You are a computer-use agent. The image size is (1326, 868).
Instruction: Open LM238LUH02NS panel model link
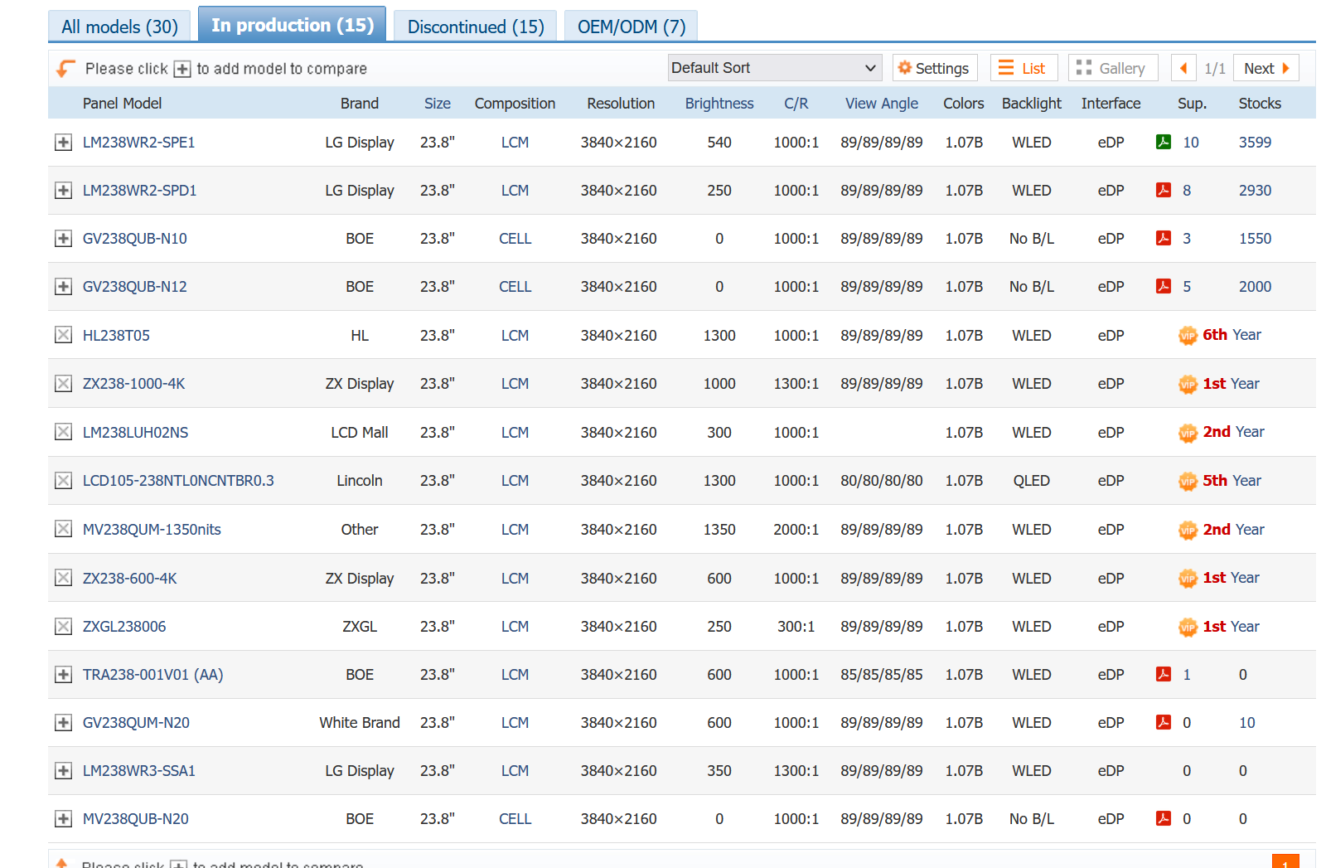pyautogui.click(x=136, y=433)
